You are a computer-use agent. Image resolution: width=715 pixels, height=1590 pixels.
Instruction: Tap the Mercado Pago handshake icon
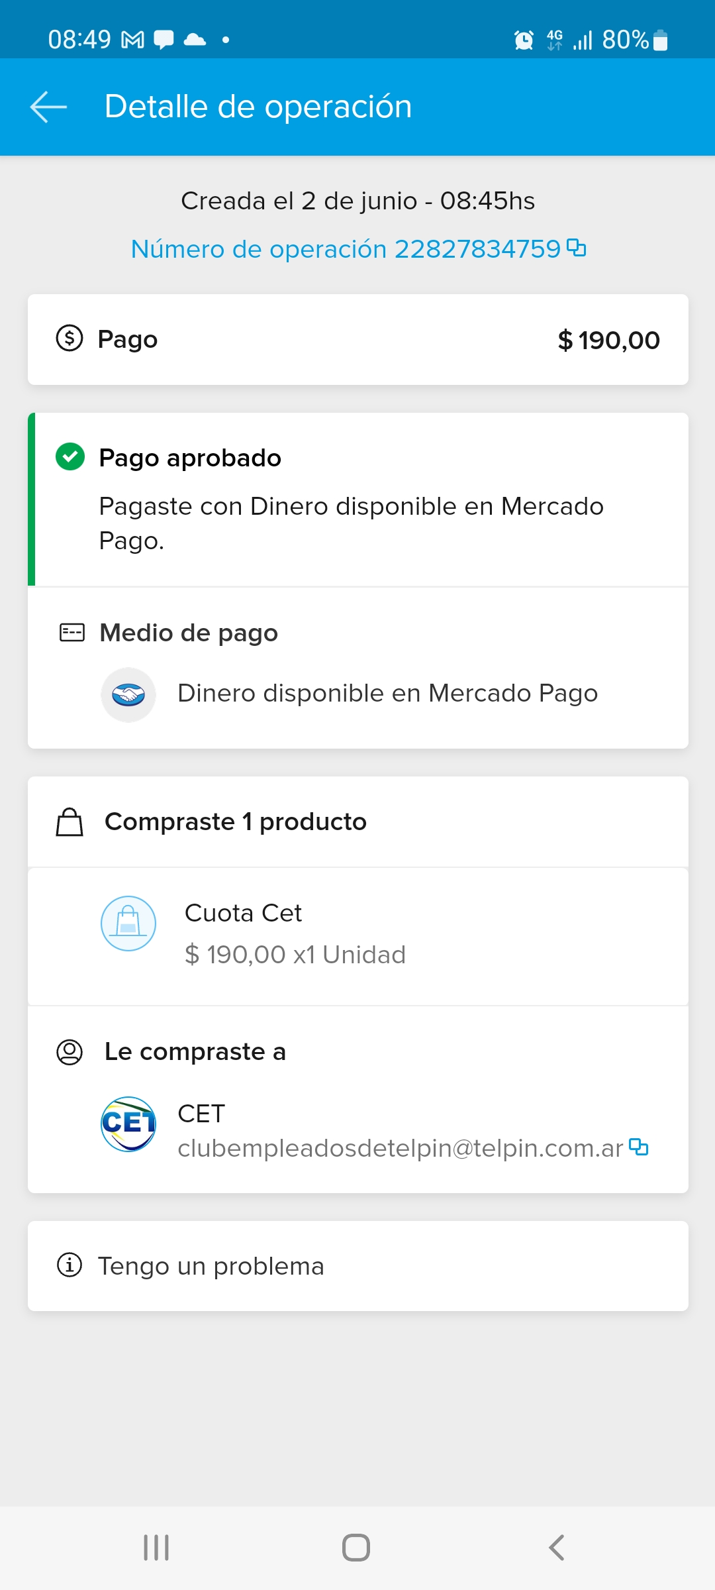click(x=128, y=694)
